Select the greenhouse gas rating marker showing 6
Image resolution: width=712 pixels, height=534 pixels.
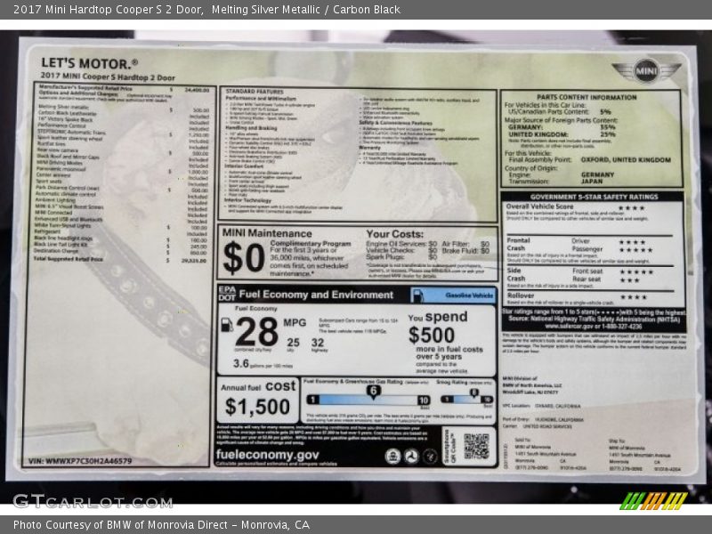click(373, 392)
